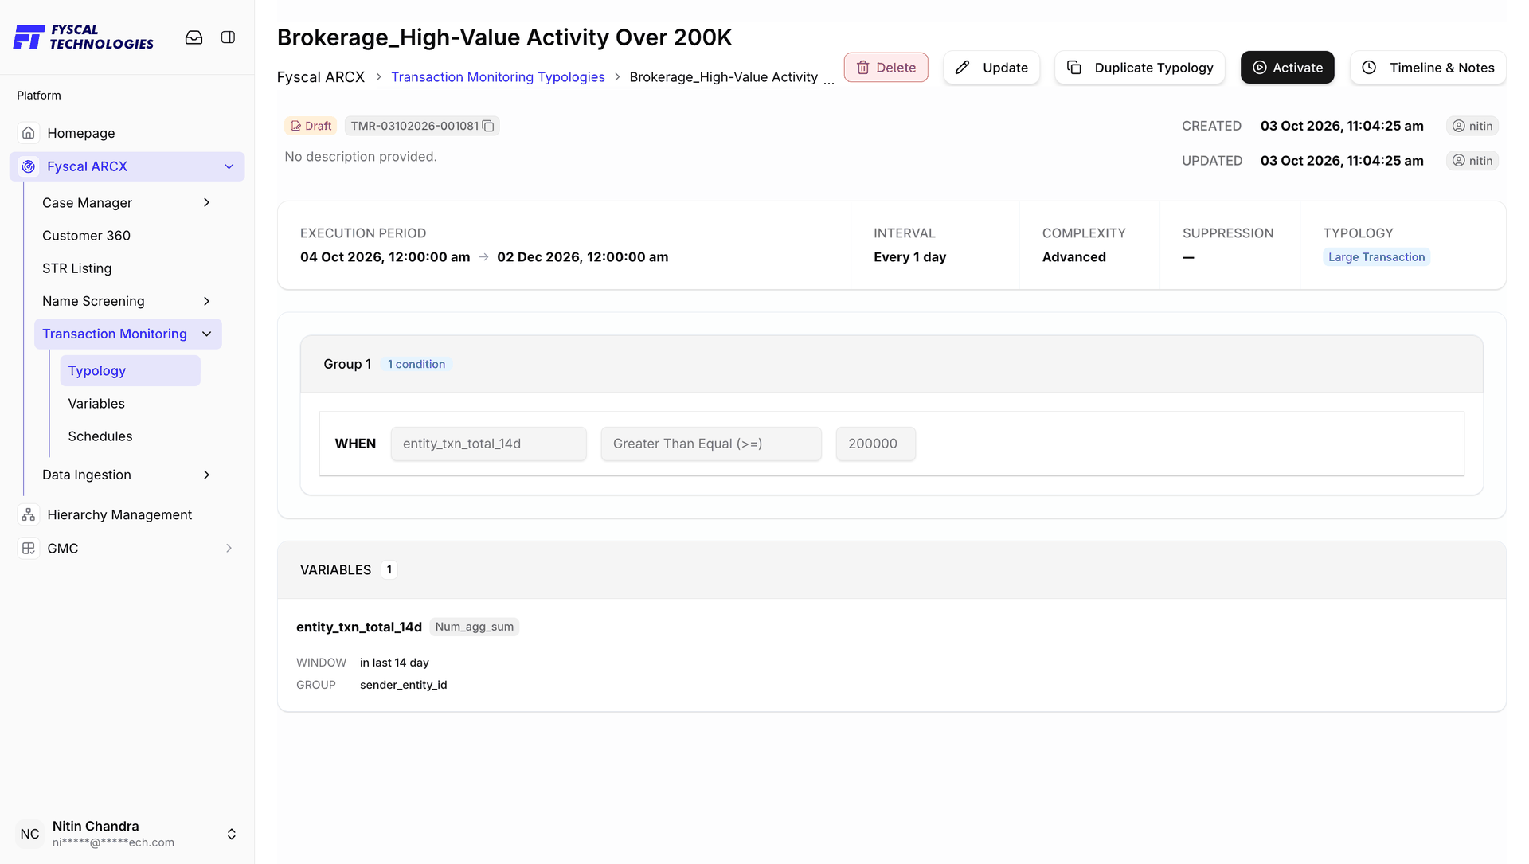Viewport: 1529px width, 864px height.
Task: Click the entity_txn_total_14d condition field
Action: click(x=488, y=444)
